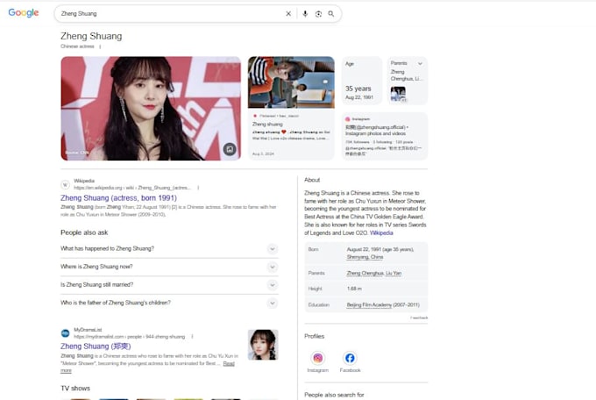Open the large Zheng Shuang red-backdrop photo
Viewport: 596px width, 400px height.
[x=151, y=109]
